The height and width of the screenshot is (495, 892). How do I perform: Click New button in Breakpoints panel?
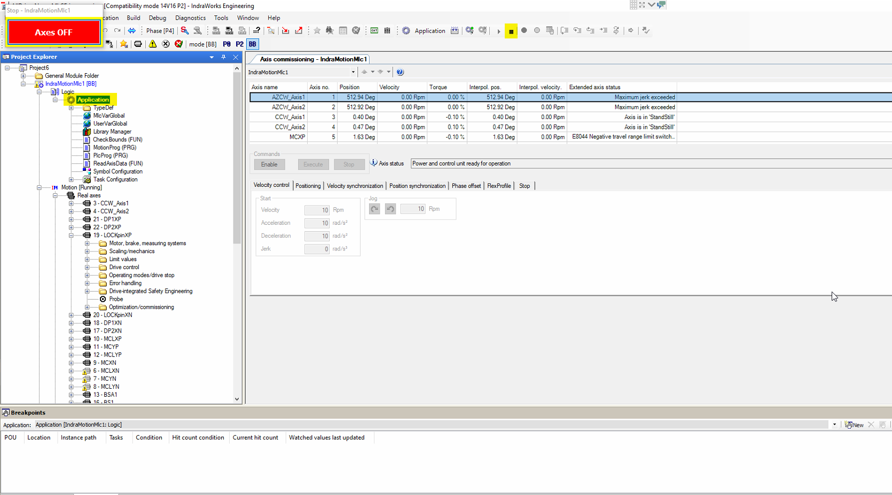(855, 425)
